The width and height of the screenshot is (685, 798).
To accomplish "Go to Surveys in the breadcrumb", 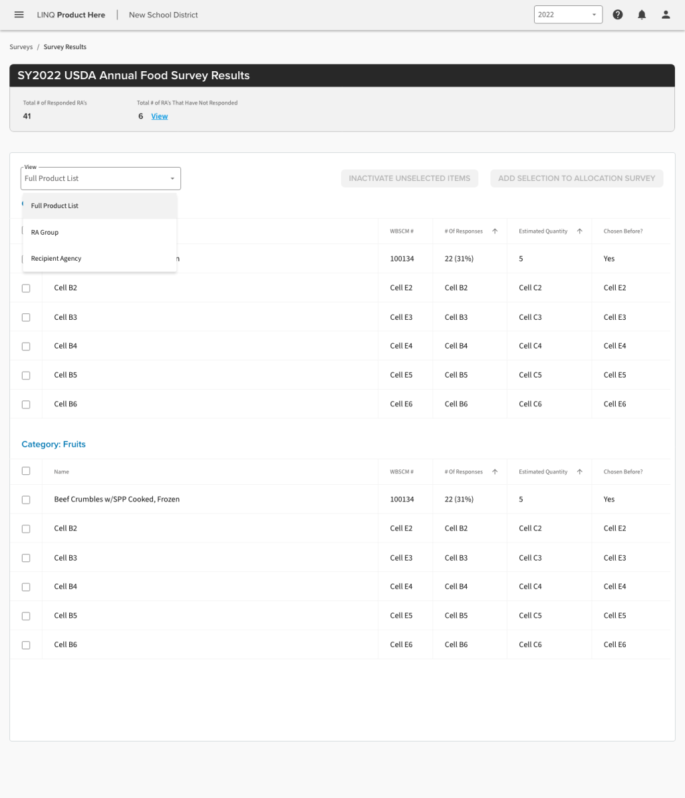I will (x=21, y=47).
